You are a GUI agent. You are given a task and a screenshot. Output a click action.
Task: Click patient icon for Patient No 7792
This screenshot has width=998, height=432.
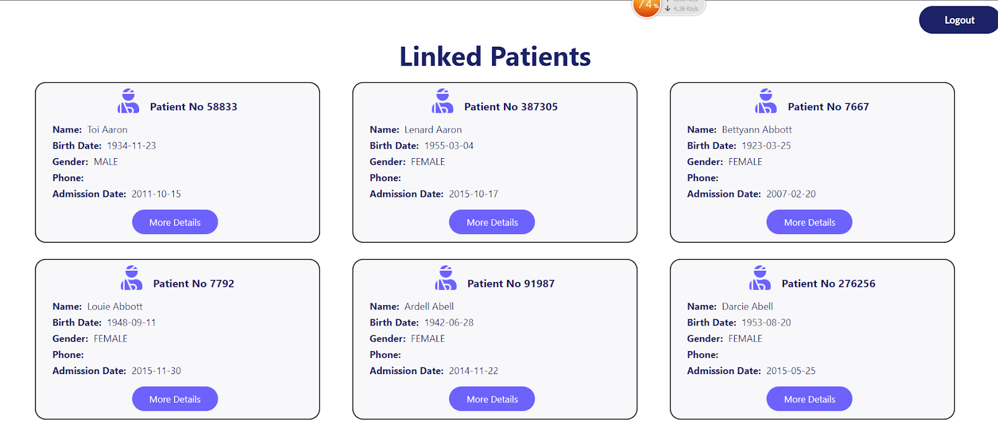point(132,278)
